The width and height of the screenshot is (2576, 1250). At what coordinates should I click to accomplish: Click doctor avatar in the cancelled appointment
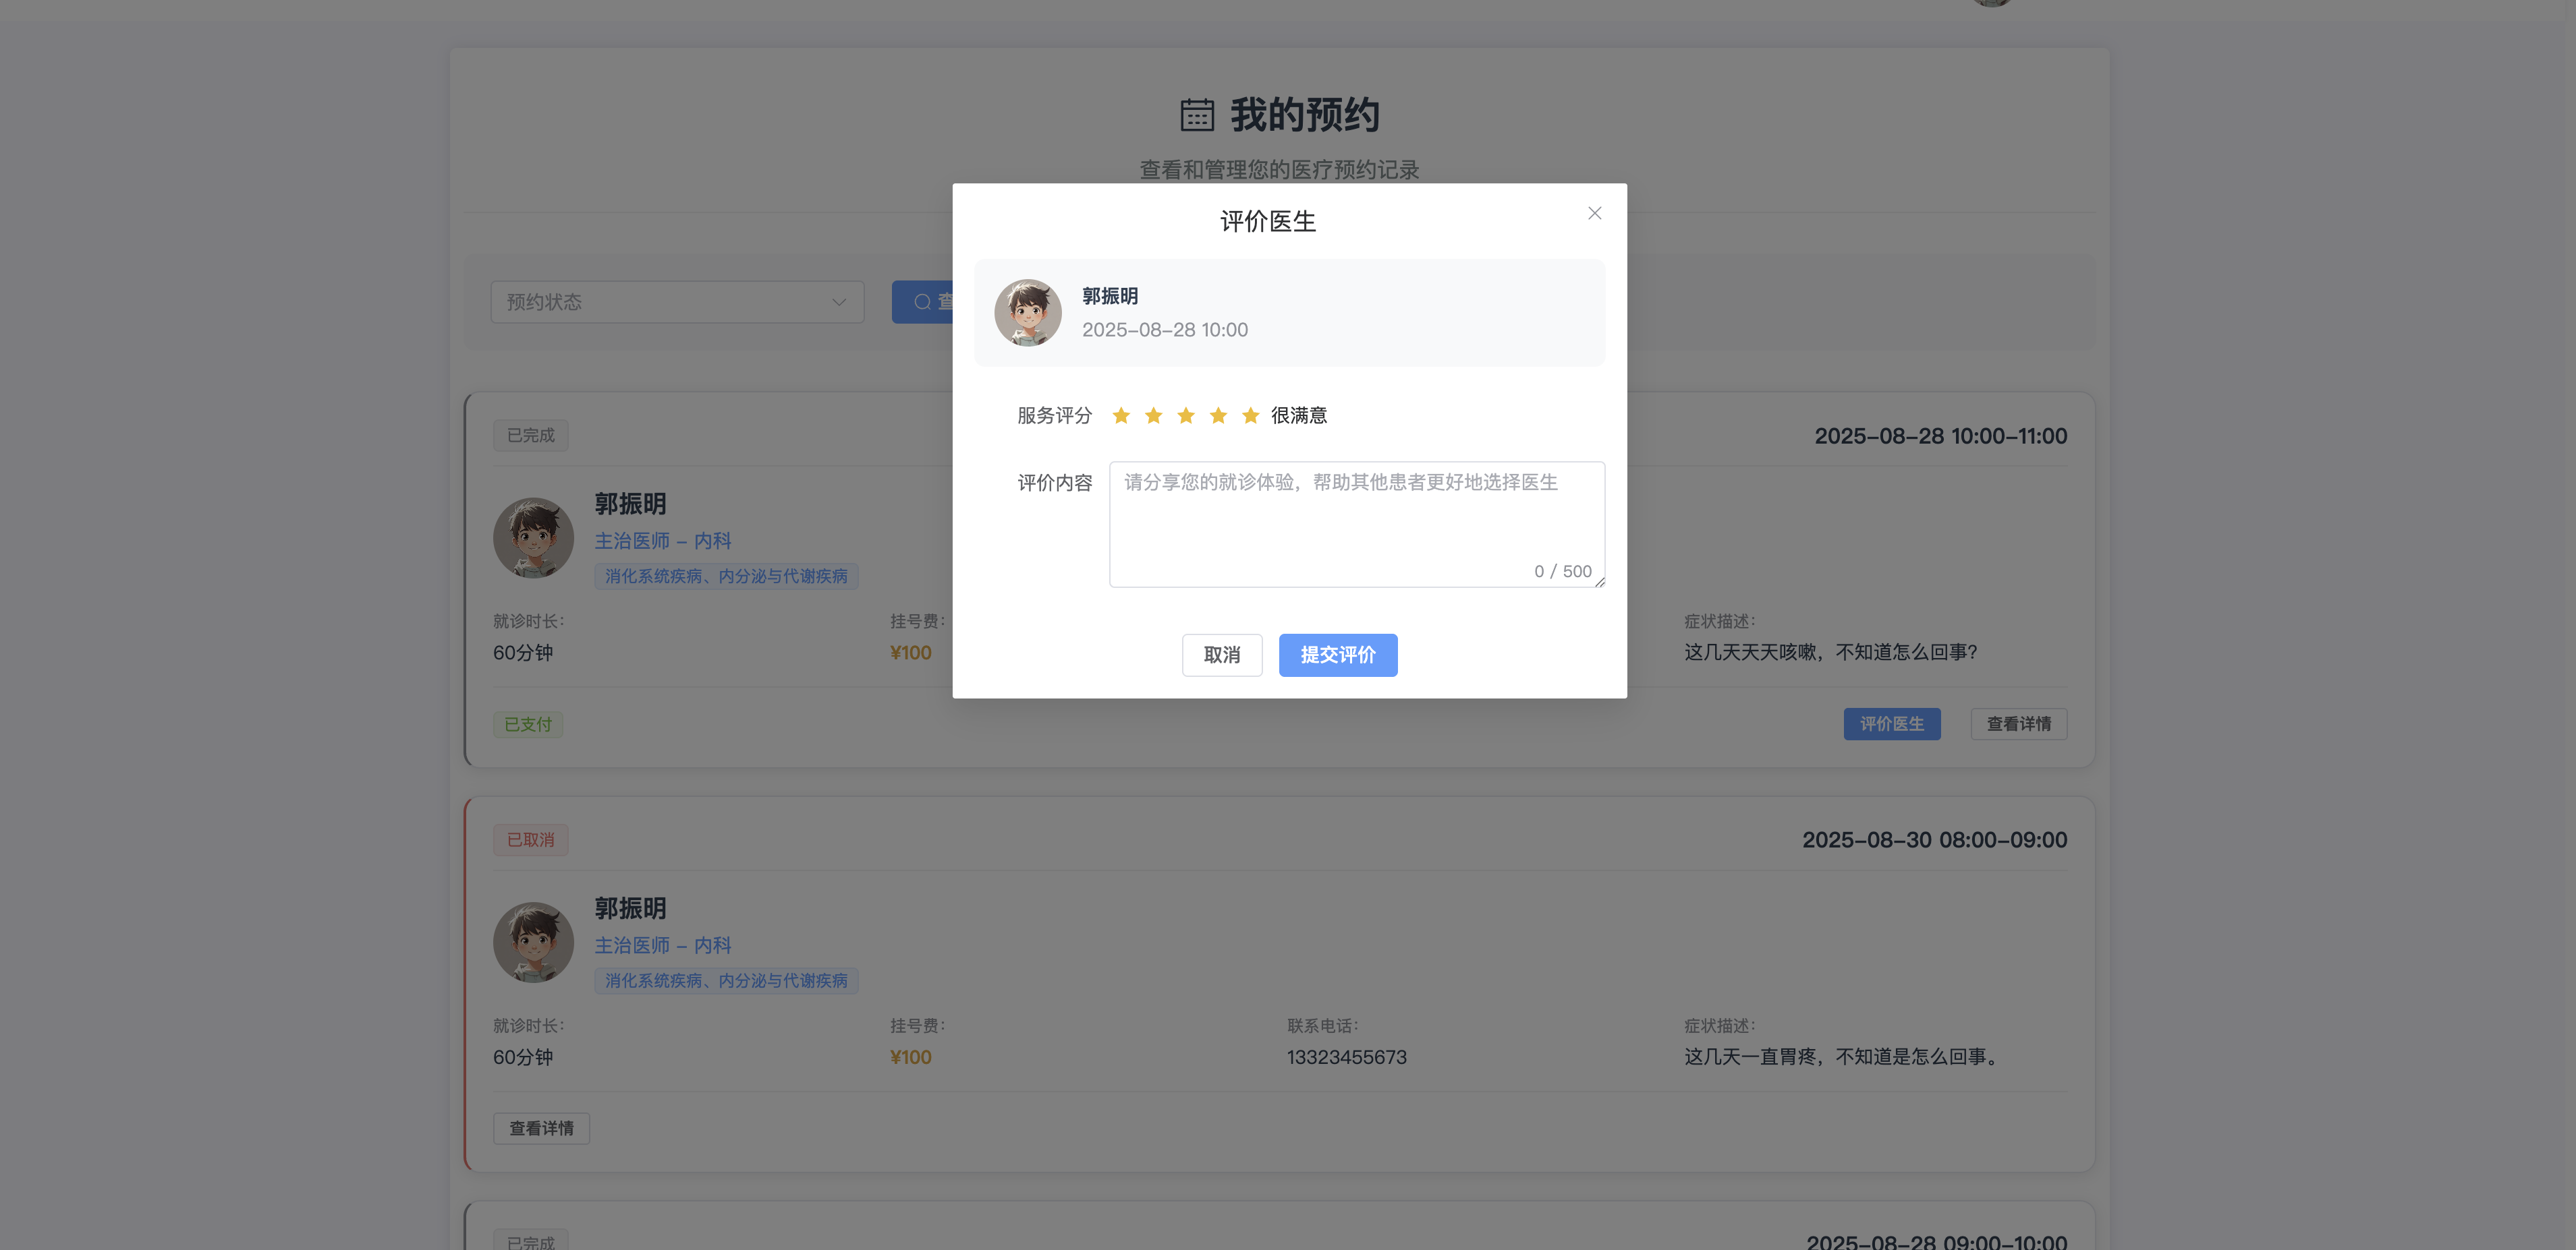[533, 943]
